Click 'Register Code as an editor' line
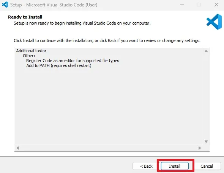 click(73, 61)
